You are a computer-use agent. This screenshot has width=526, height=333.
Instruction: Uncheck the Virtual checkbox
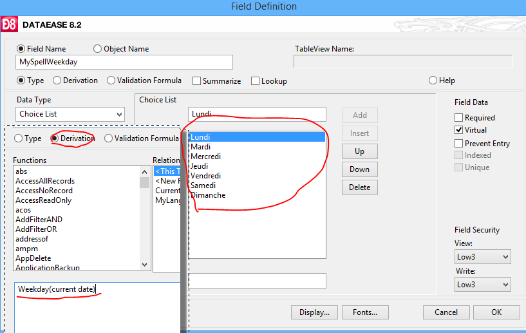coord(458,130)
